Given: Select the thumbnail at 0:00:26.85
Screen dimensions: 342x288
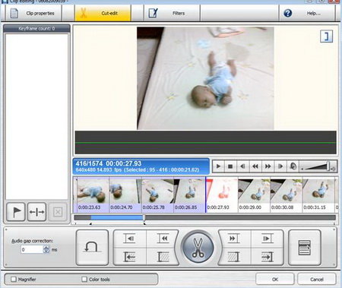Looking at the screenshot, I should point(189,195).
